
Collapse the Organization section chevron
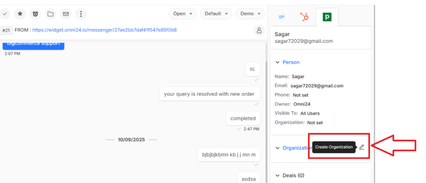(x=277, y=148)
